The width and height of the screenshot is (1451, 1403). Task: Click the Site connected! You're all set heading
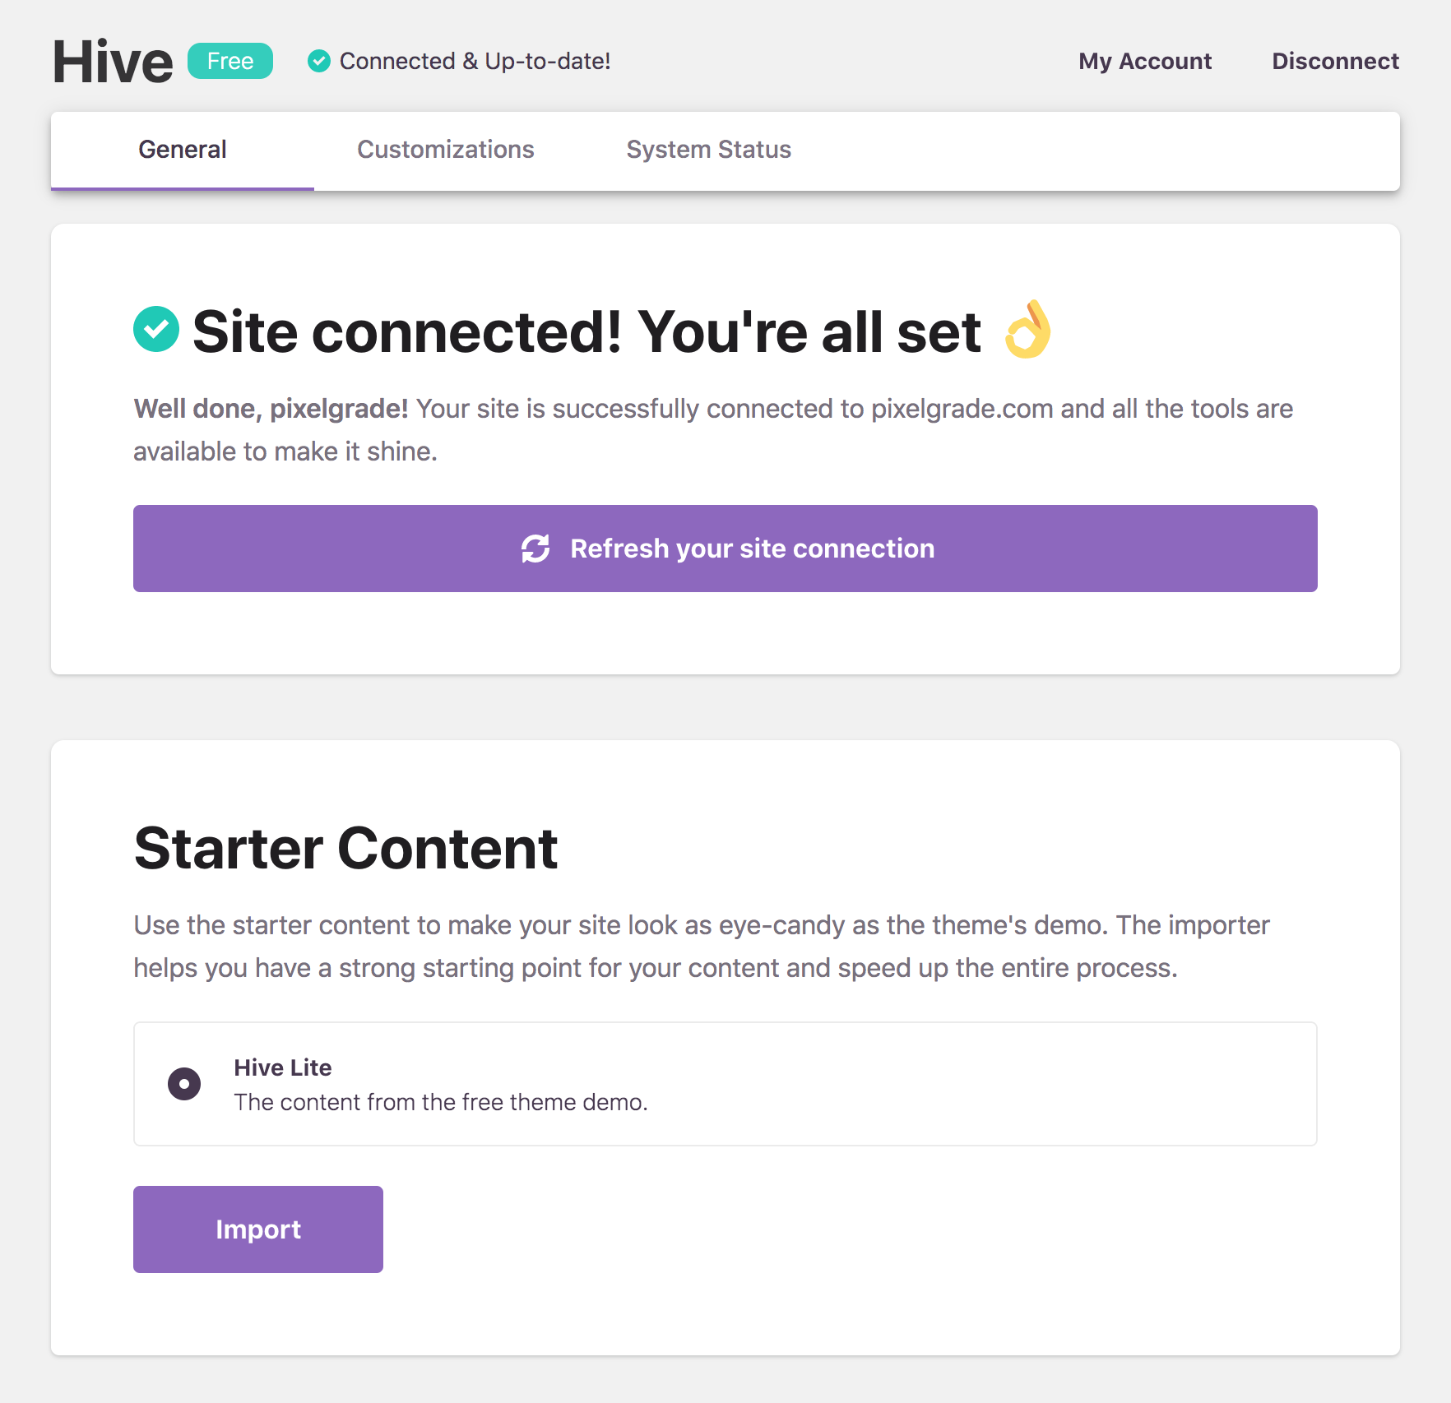586,331
